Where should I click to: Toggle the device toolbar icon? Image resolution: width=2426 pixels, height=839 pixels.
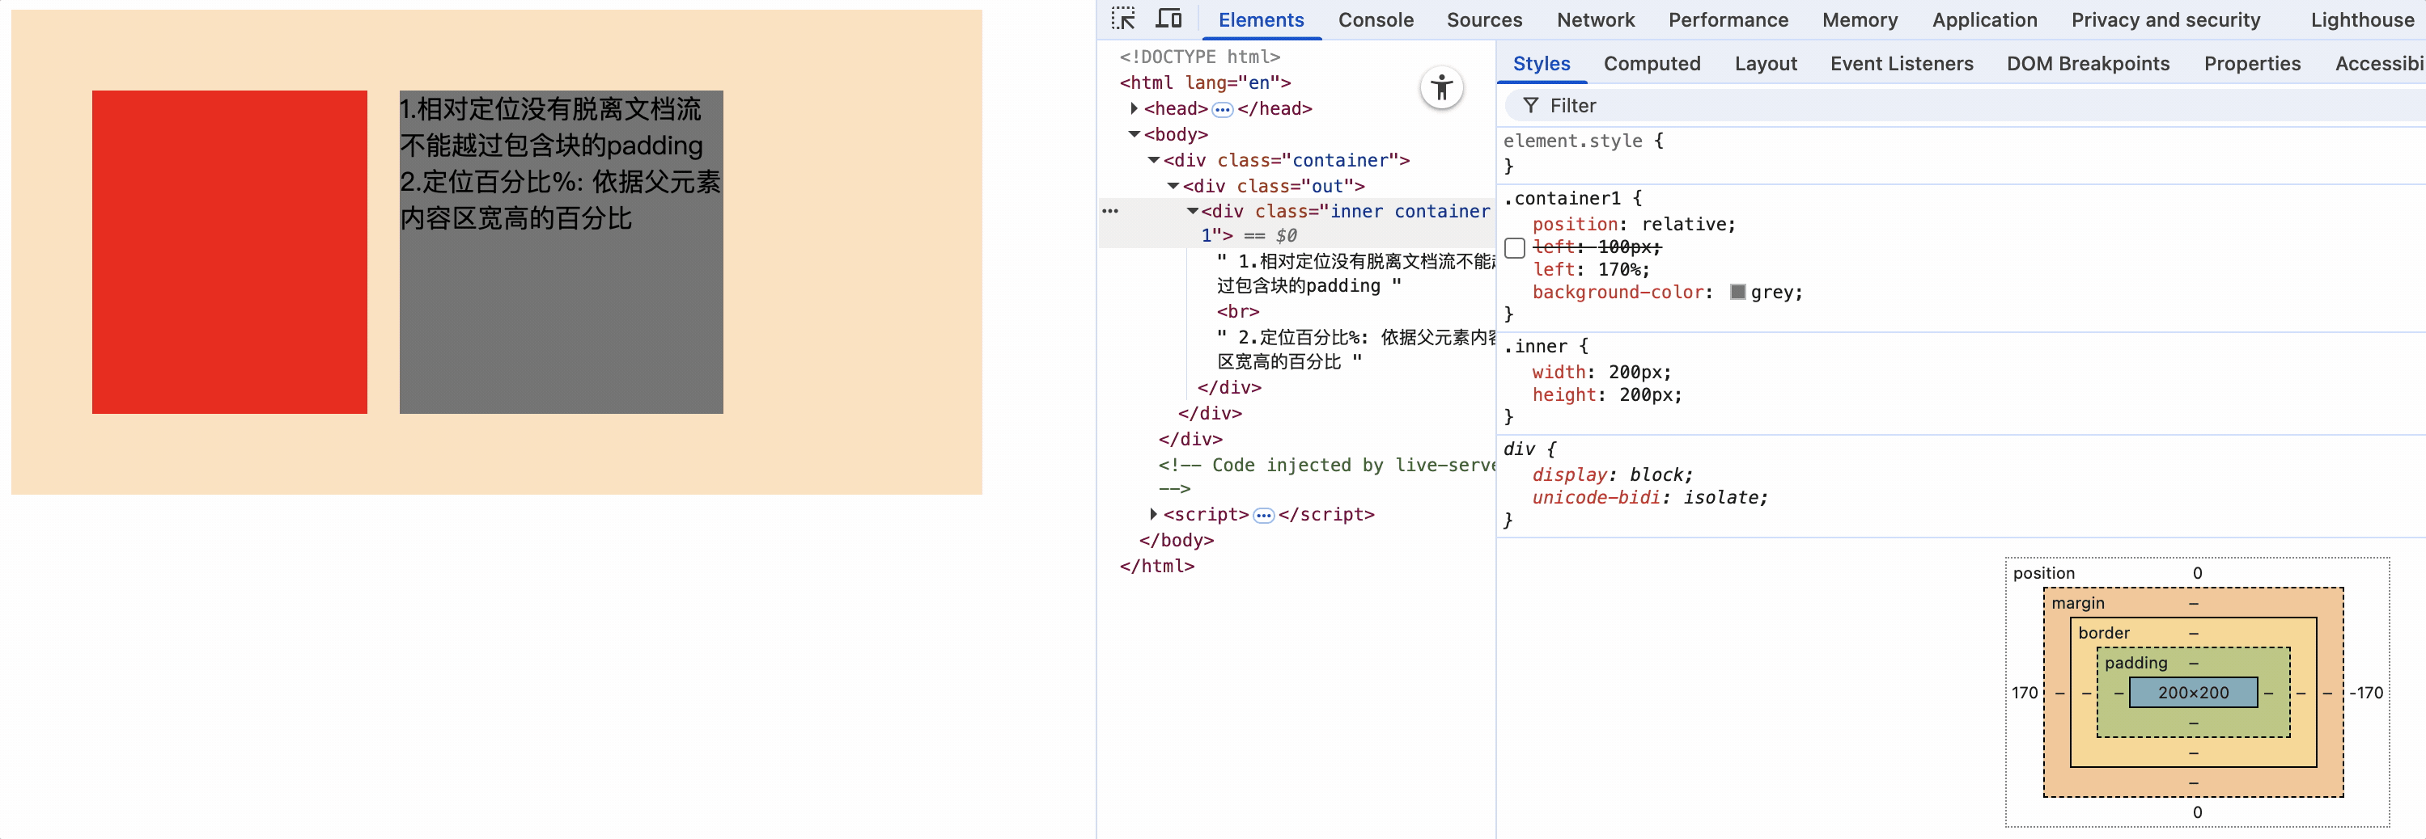[1168, 19]
